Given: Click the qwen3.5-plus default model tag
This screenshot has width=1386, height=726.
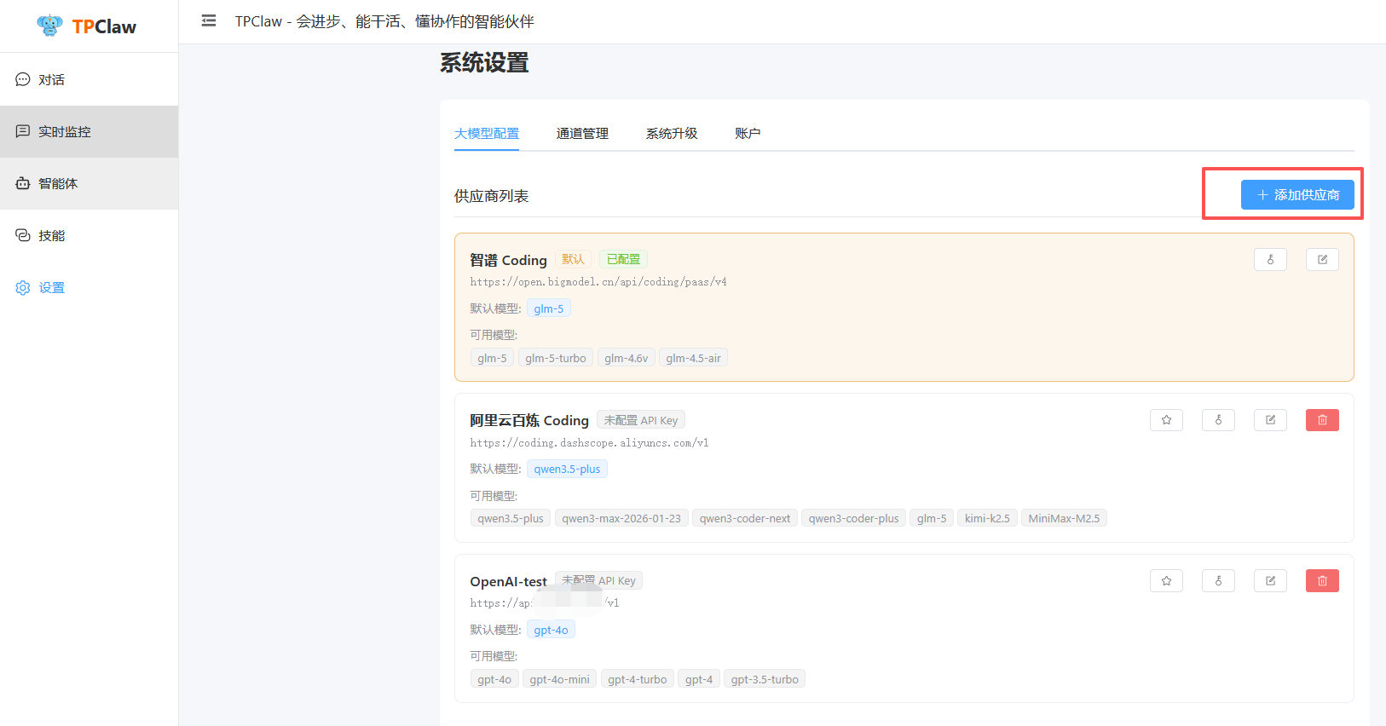Looking at the screenshot, I should 567,469.
